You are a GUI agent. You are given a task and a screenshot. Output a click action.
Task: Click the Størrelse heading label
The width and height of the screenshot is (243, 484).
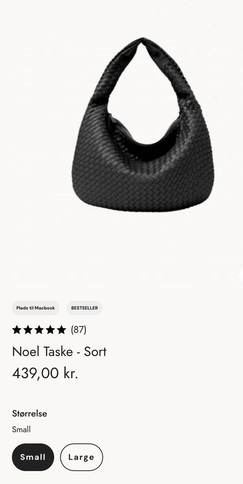30,413
